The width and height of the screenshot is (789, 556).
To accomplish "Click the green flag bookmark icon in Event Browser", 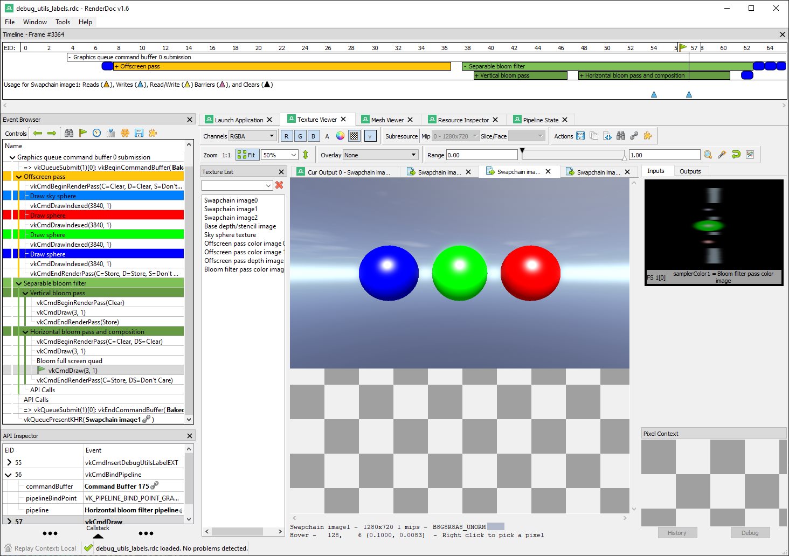I will coord(83,133).
